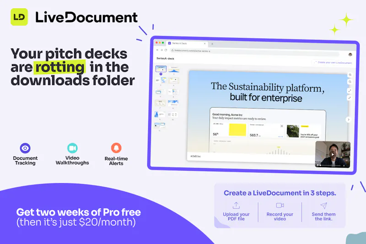366x244 pixels.
Task: Click the upload arrow icon above PDF file
Action: click(x=236, y=206)
